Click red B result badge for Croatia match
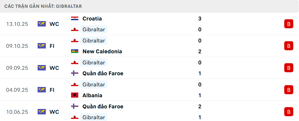The image size is (299, 121). click(x=288, y=24)
